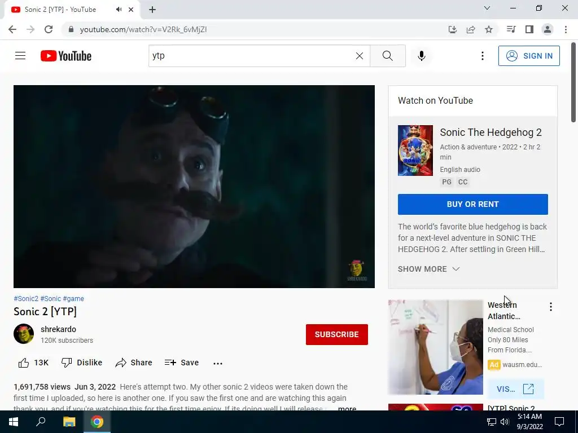Open volume control in system tray

click(x=505, y=422)
